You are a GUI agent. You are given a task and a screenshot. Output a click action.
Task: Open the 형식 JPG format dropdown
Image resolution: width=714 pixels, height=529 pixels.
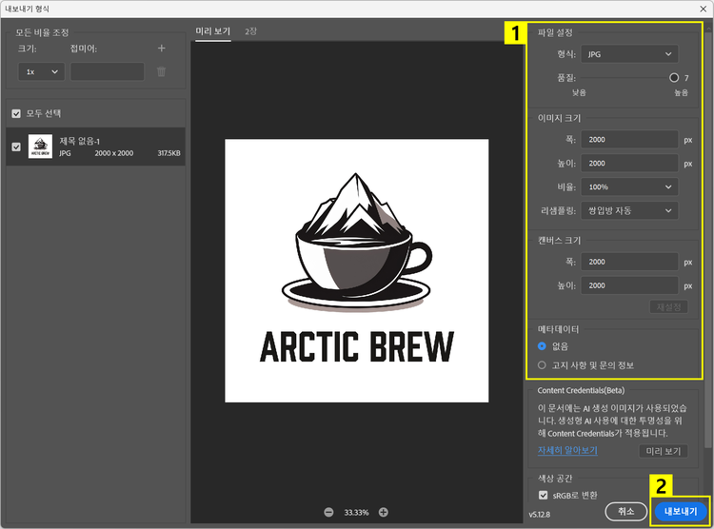pos(629,55)
